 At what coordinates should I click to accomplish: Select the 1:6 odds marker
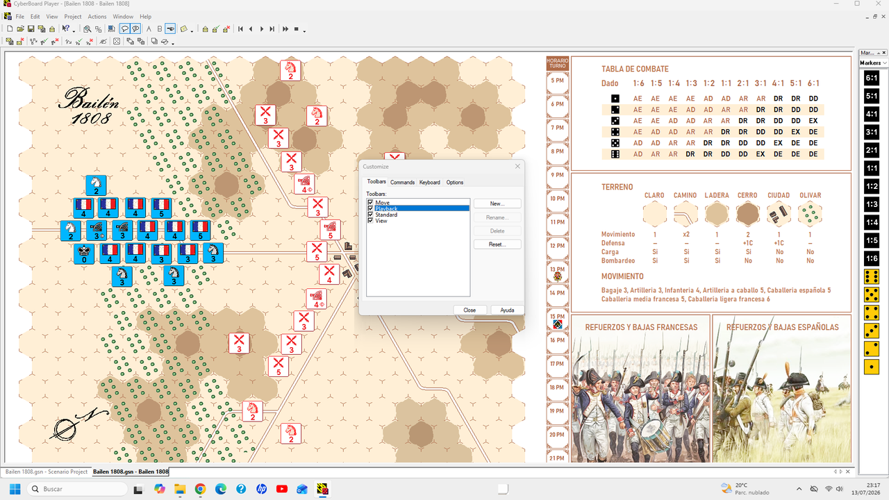point(872,258)
